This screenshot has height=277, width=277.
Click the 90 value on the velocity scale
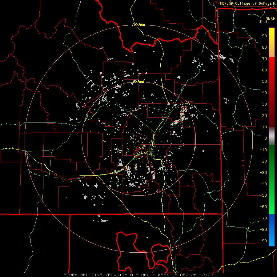(264, 36)
